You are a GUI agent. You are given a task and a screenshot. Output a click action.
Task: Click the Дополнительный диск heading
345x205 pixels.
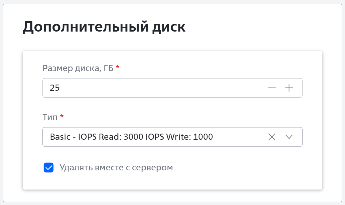click(x=104, y=27)
